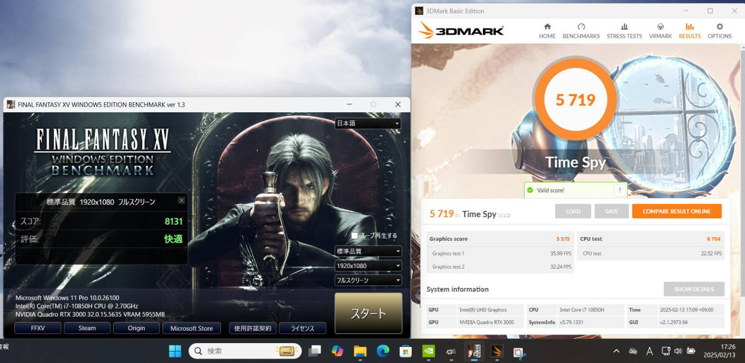Click the taskbar search box
Viewport: 745px width, 363px height.
pyautogui.click(x=245, y=351)
